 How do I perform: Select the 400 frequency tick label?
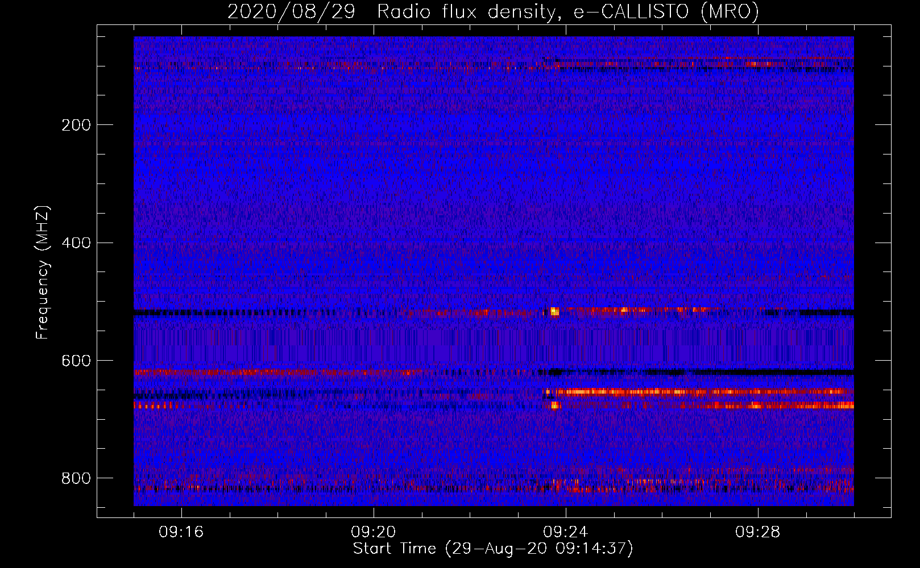click(76, 243)
